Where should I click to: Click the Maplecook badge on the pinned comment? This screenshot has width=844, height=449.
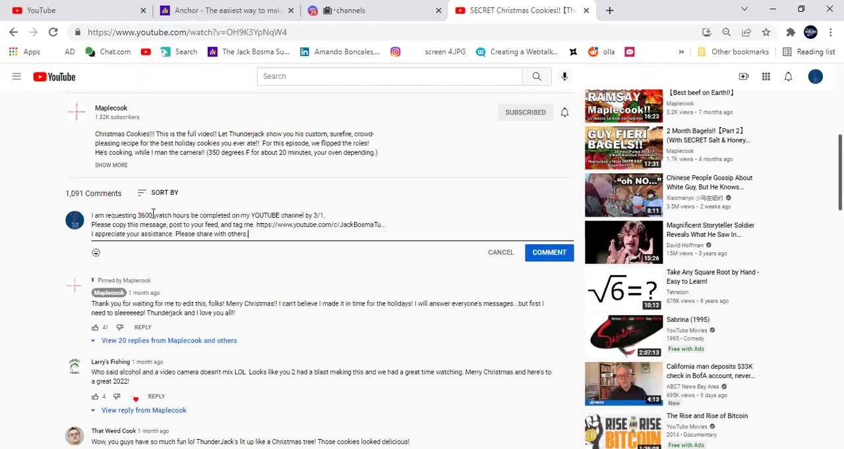pyautogui.click(x=109, y=292)
